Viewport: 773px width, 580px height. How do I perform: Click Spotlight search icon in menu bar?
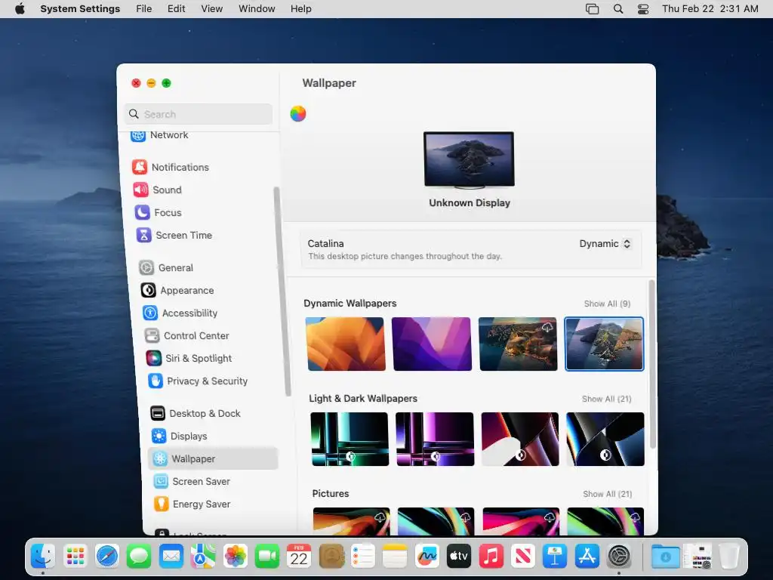pos(618,9)
